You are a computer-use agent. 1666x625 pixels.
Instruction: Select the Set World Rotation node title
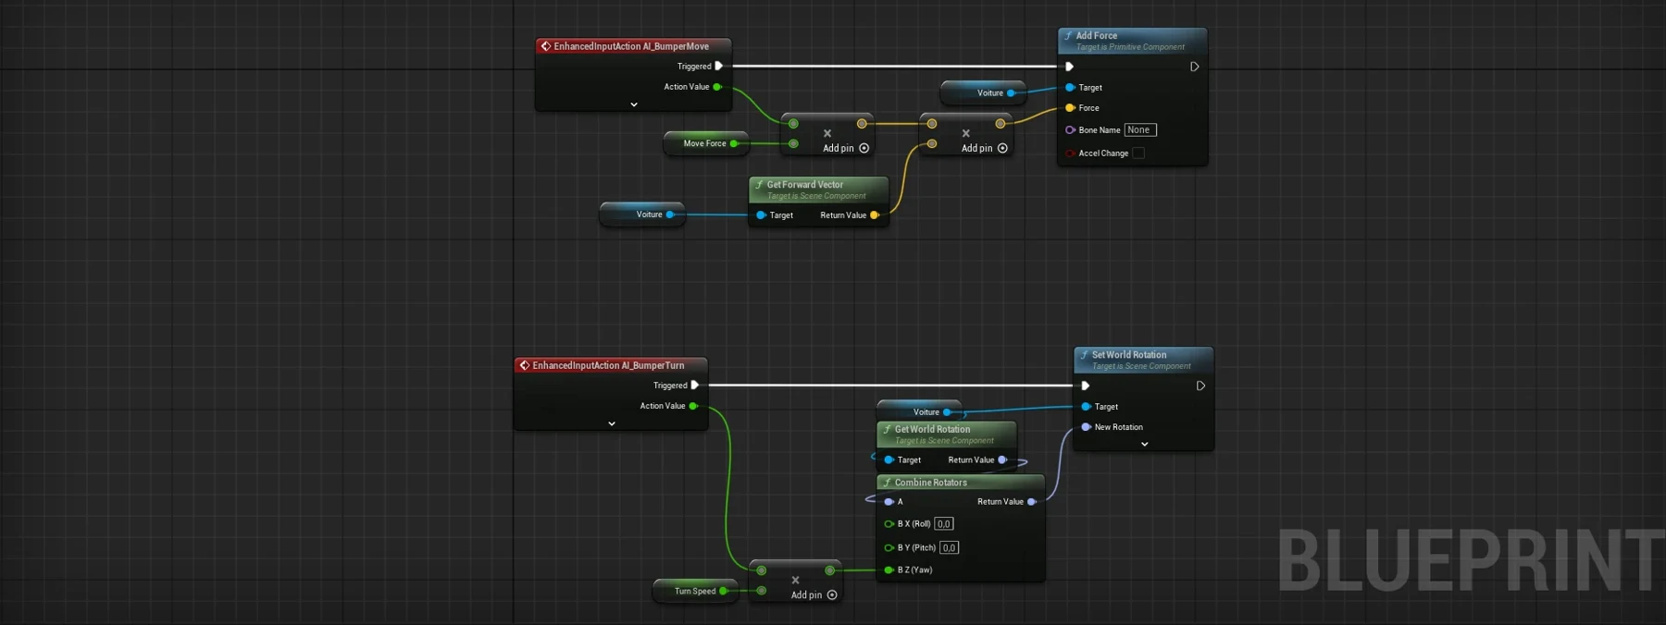pos(1128,355)
